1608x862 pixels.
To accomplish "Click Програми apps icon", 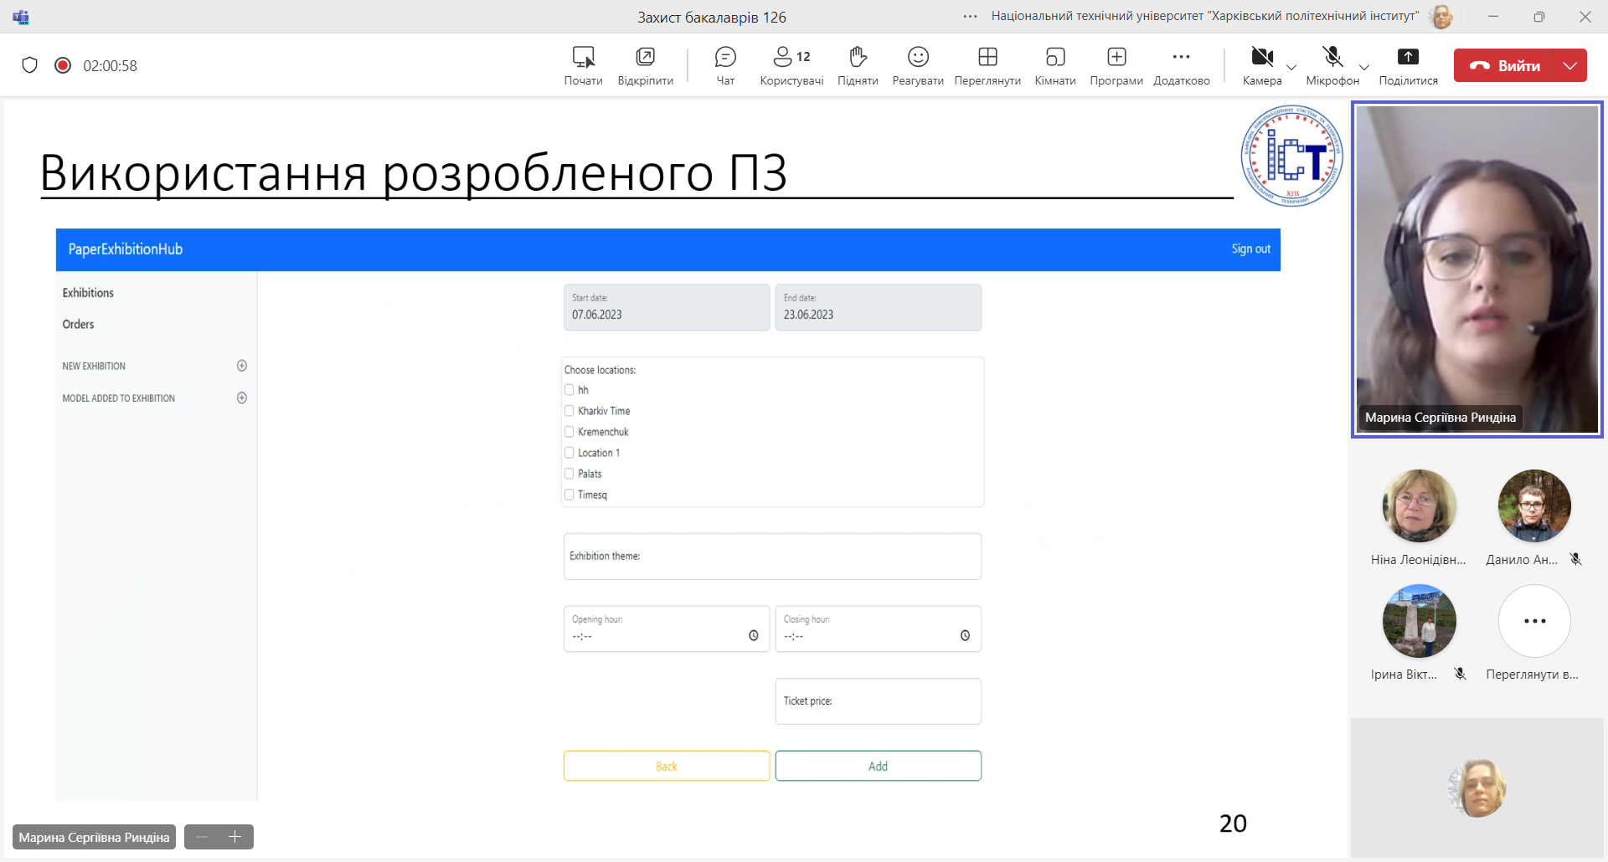I will 1116,65.
